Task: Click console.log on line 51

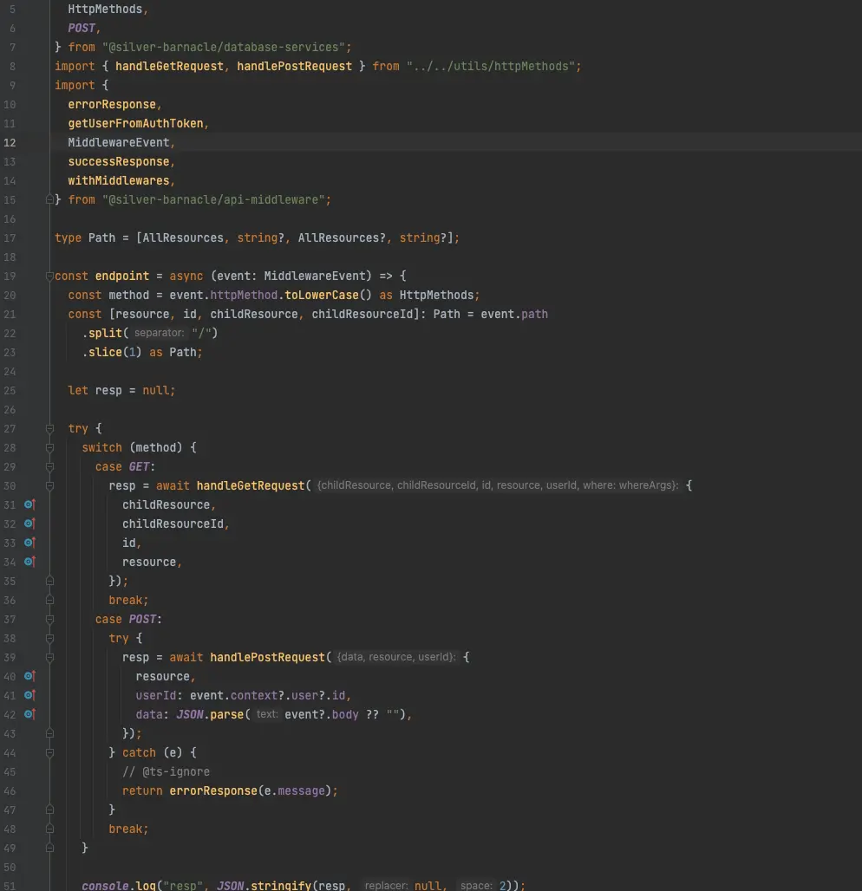Action: (x=119, y=885)
